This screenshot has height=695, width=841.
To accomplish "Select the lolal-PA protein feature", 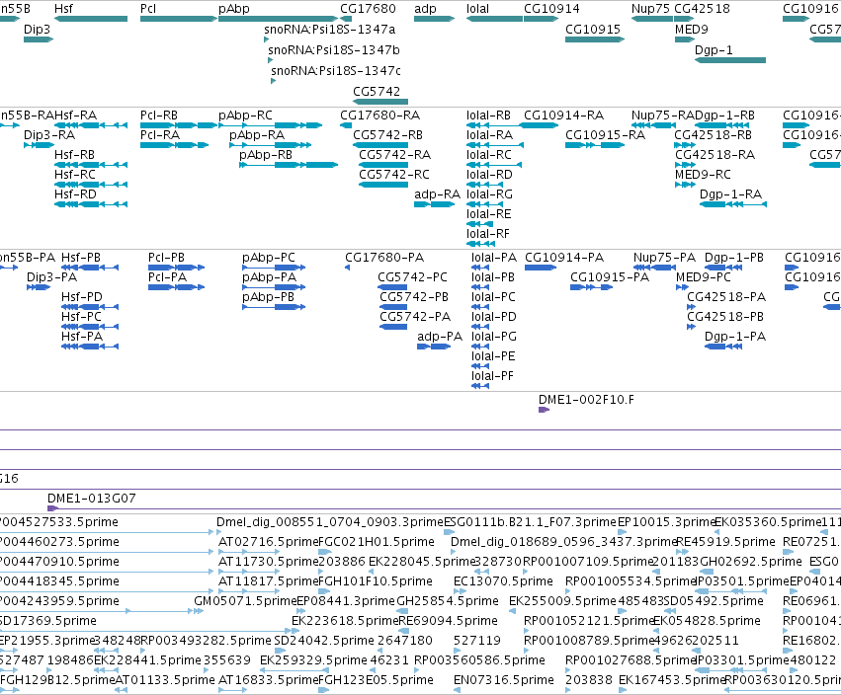I will pyautogui.click(x=480, y=268).
